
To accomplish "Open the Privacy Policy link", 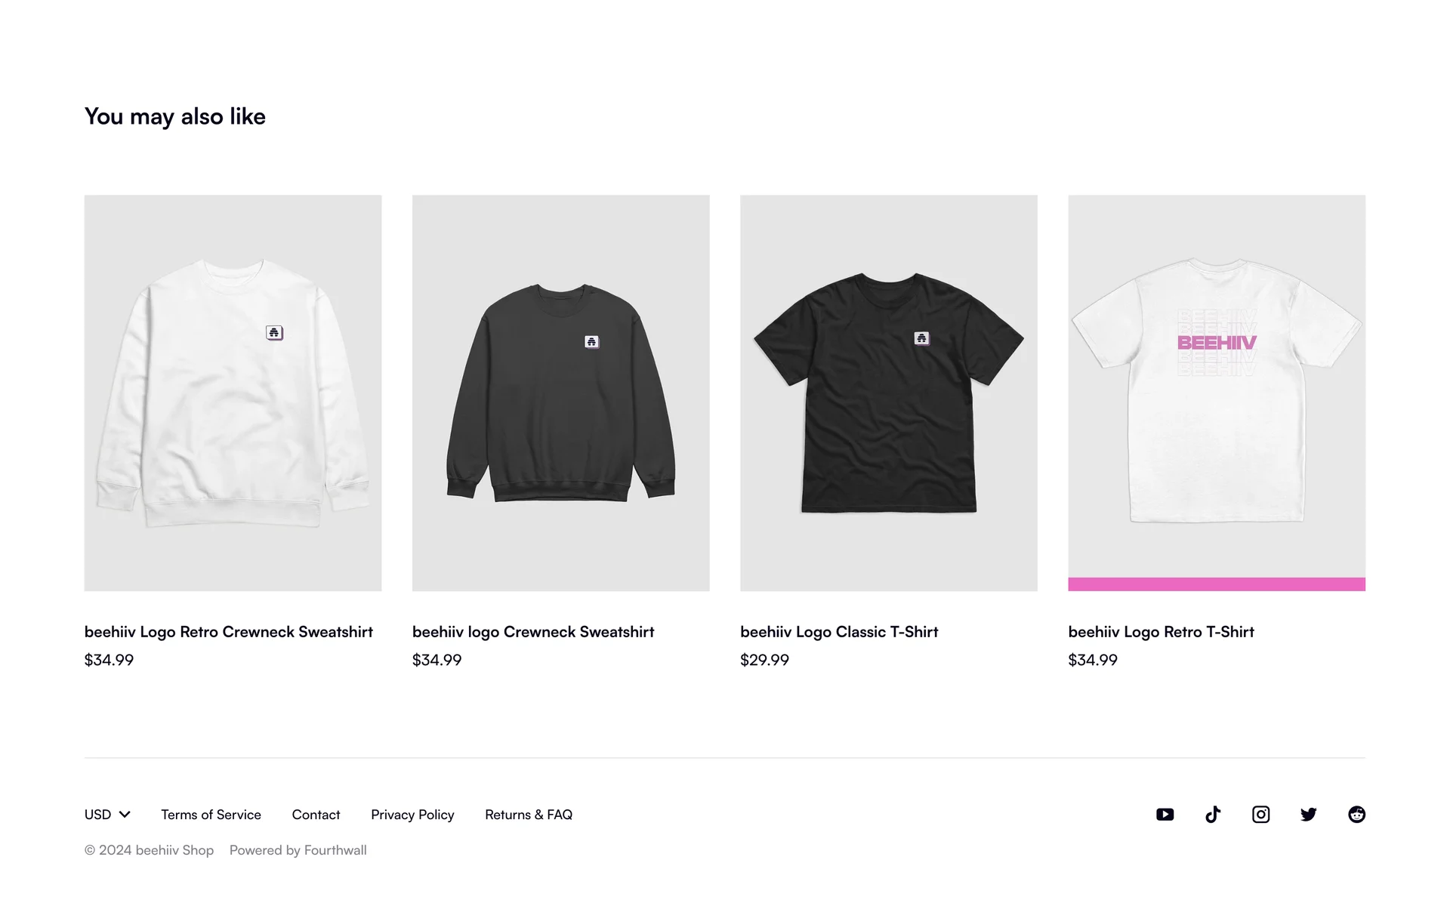I will [x=412, y=814].
